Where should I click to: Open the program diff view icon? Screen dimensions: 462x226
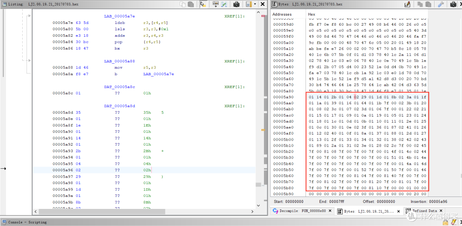pyautogui.click(x=224, y=4)
